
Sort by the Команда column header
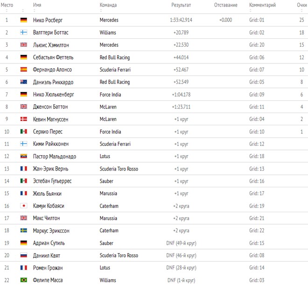(x=108, y=5)
